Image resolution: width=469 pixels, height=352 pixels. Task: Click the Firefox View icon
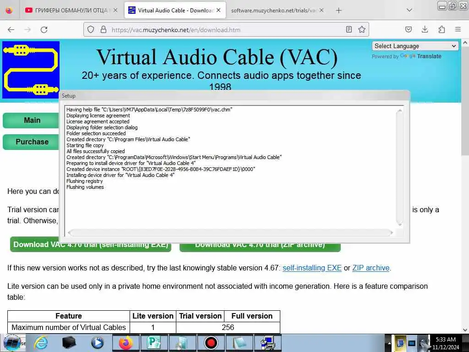click(x=9, y=11)
